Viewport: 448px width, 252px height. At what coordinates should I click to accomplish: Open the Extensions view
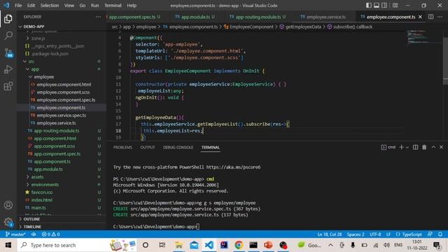(x=8, y=86)
